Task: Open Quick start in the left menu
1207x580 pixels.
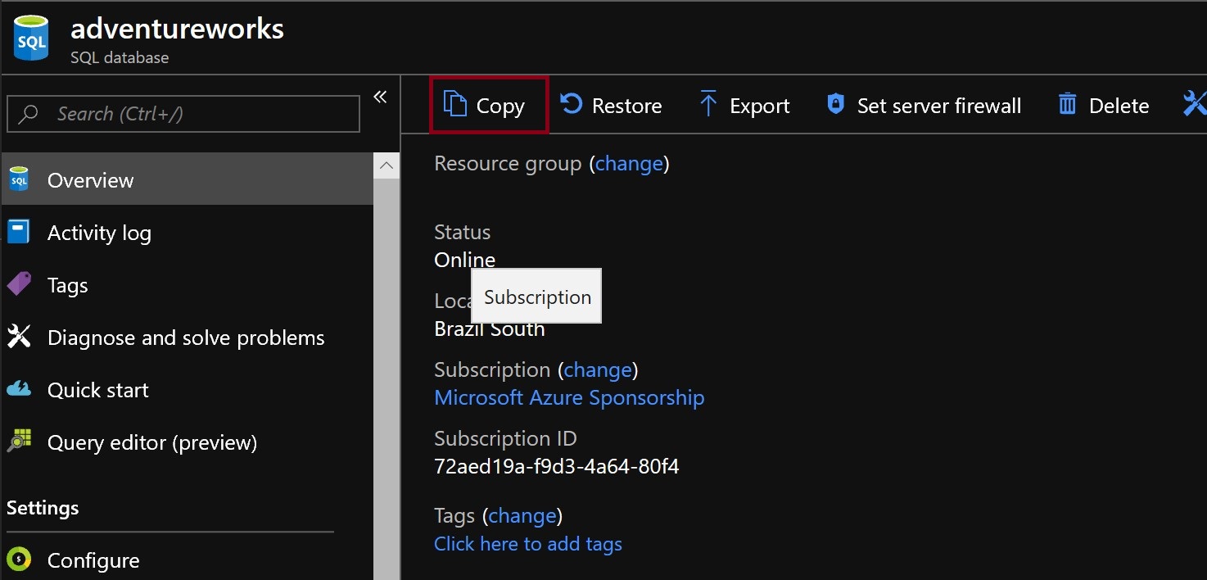Action: 187,389
